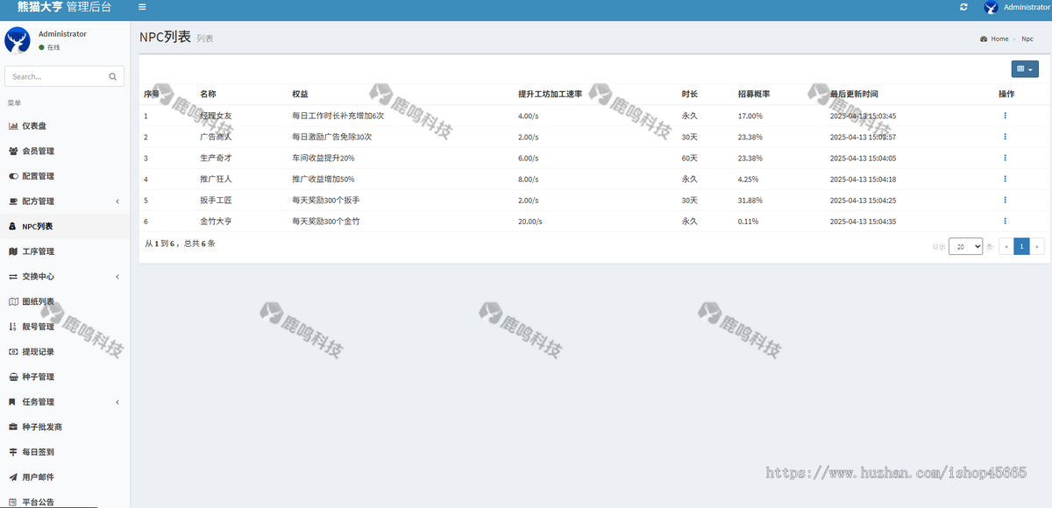Click the Npc breadcrumb link
1052x508 pixels.
(x=1027, y=39)
